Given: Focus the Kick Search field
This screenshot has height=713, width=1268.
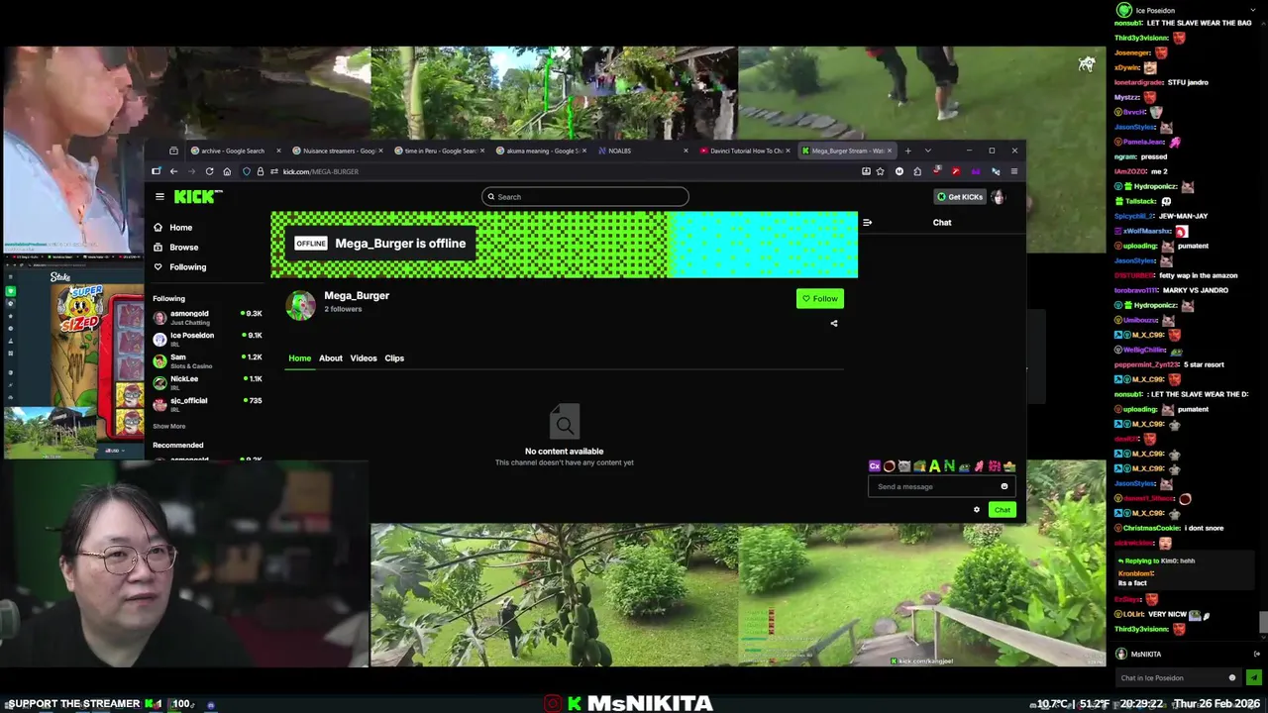Looking at the screenshot, I should (585, 197).
